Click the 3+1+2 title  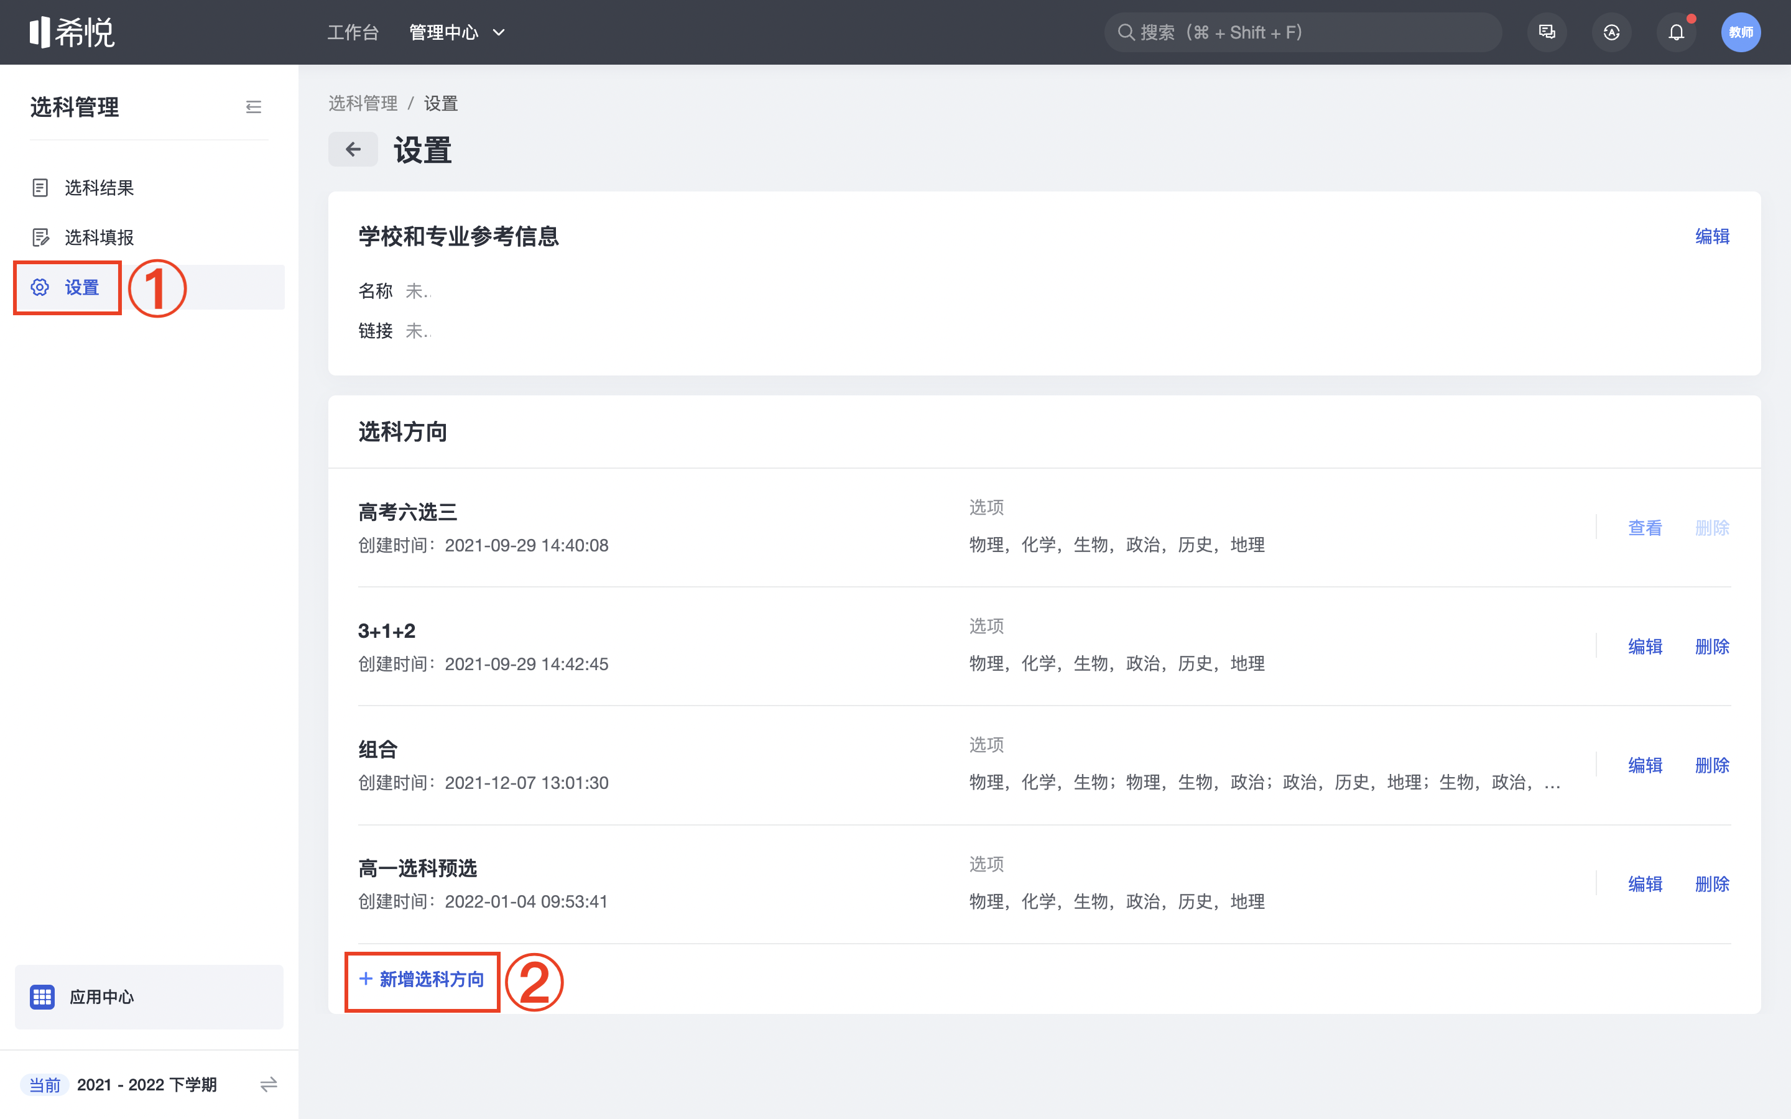(x=386, y=631)
